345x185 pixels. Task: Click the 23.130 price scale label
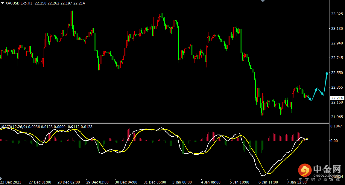[x=337, y=29]
